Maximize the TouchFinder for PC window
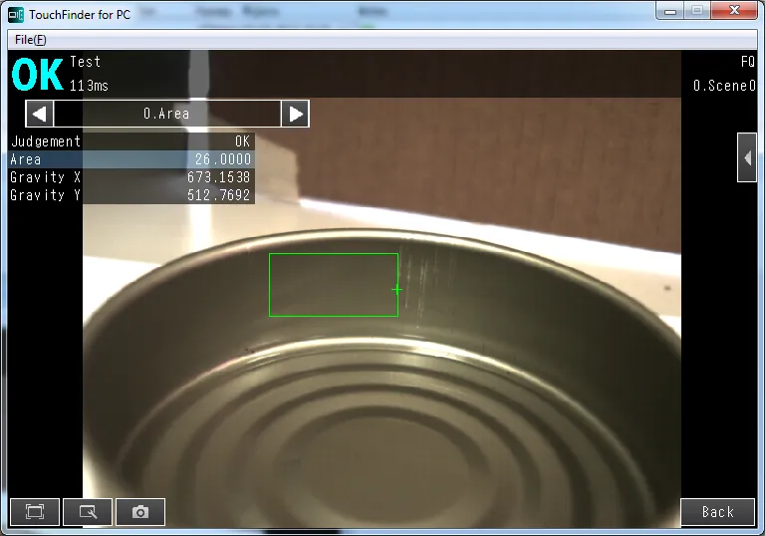The height and width of the screenshot is (536, 765). [x=697, y=10]
